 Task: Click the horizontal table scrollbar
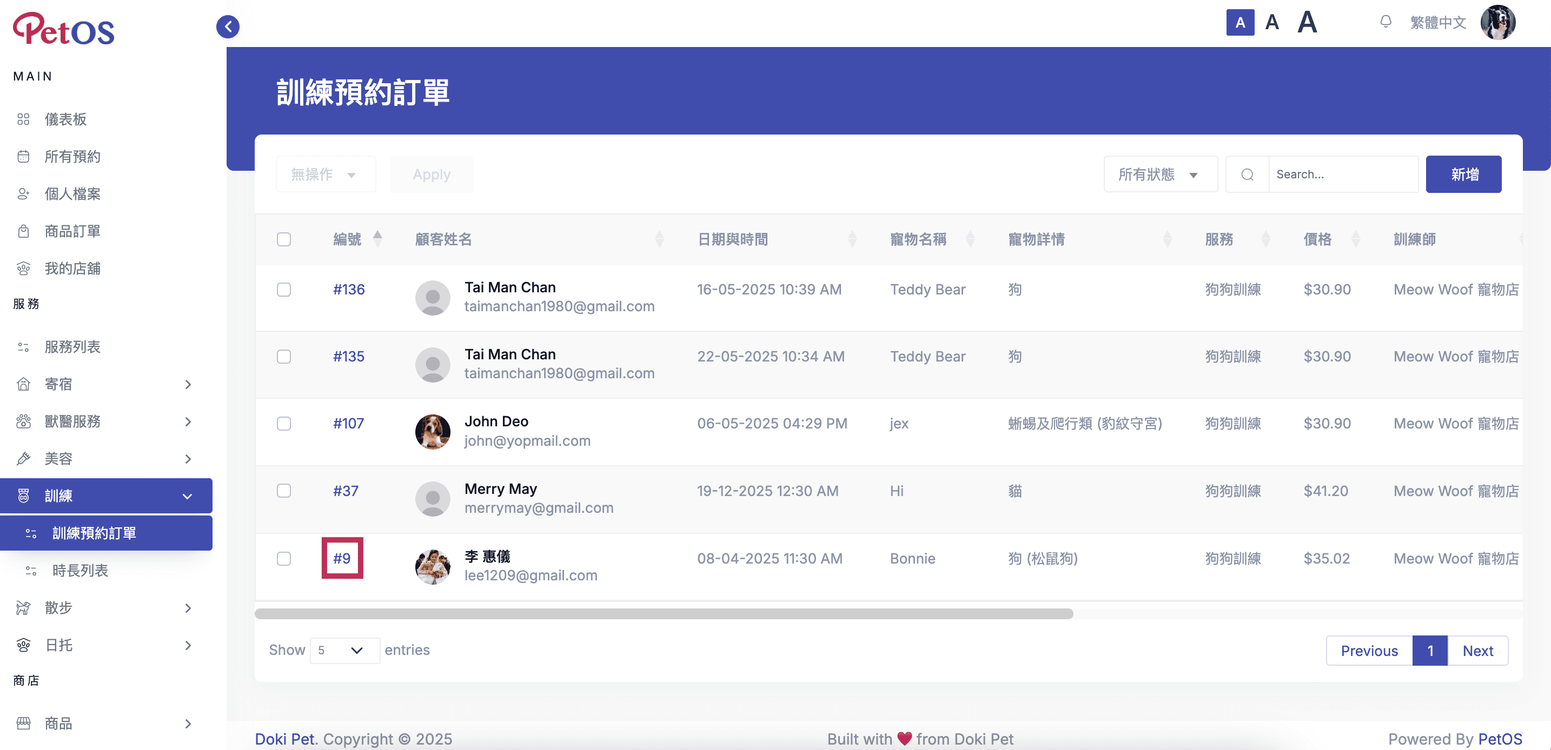[x=664, y=613]
